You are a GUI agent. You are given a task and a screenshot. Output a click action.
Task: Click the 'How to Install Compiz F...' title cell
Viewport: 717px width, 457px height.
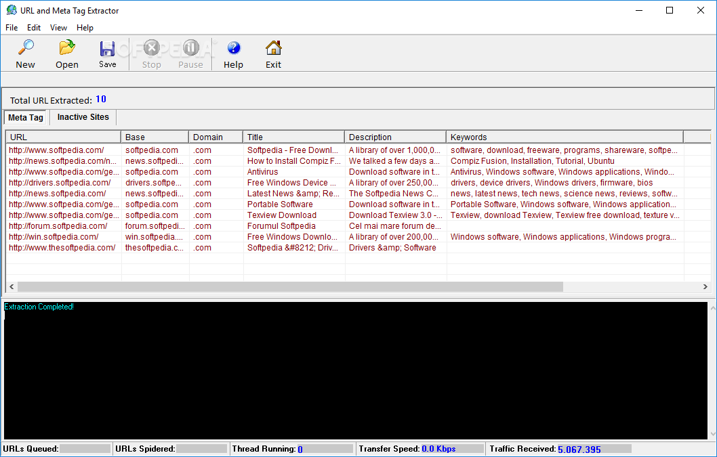[294, 161]
